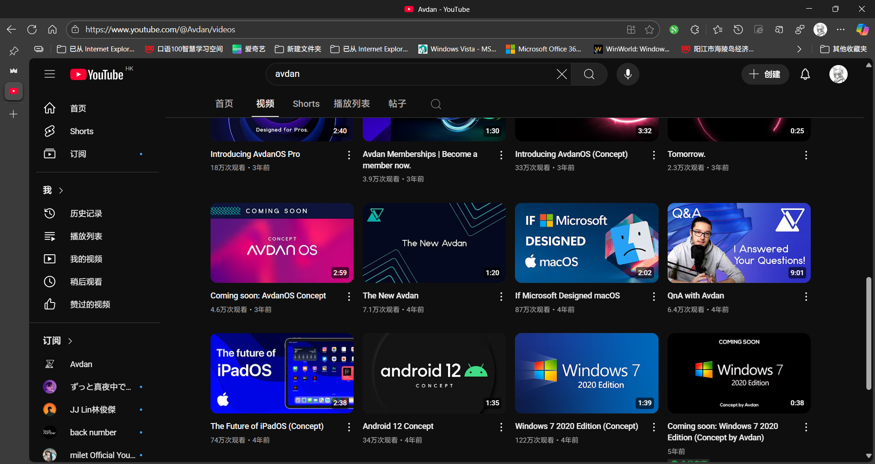Start voice search with the microphone icon
Viewport: 875px width, 464px height.
point(628,74)
